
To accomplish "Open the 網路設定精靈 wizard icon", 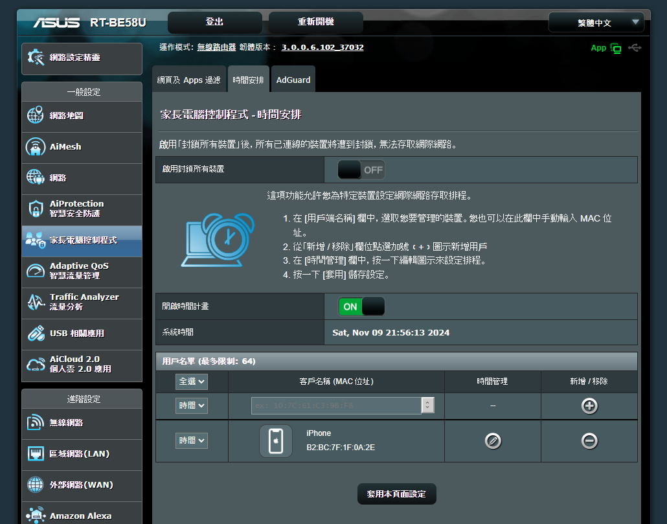I will coord(36,58).
